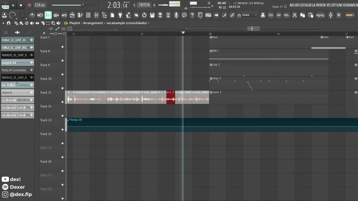Viewport: 358px width, 201px height.
Task: Select the mute tool speaker icon
Action: (32, 23)
